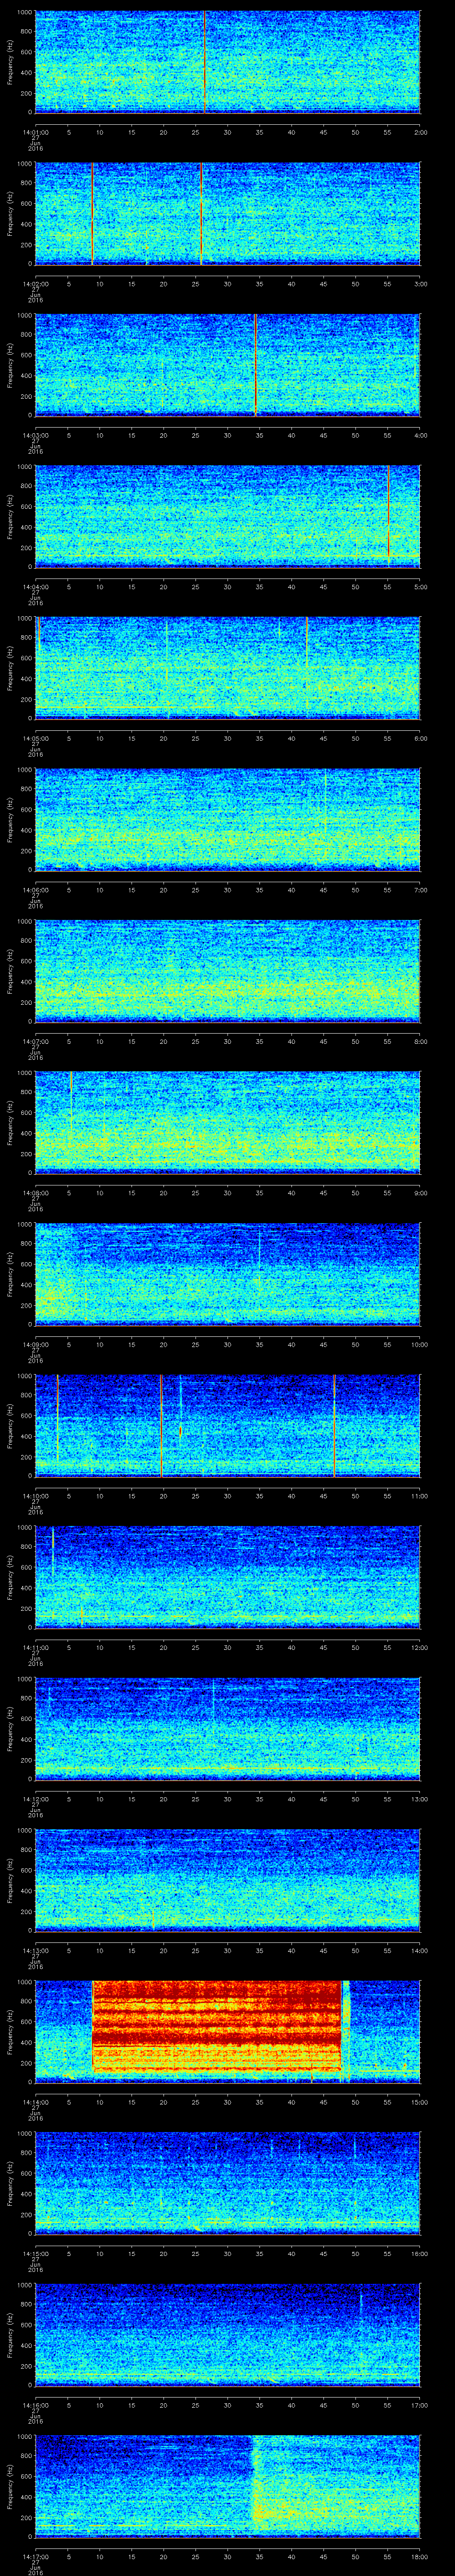Select the transient near 26 s in the 14:02:00 spectrogram
455x2576 pixels.
coord(200,213)
